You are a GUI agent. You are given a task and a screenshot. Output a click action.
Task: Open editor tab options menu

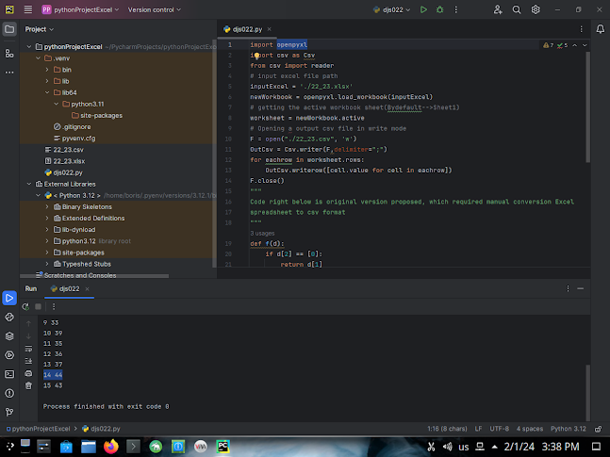[x=581, y=29]
